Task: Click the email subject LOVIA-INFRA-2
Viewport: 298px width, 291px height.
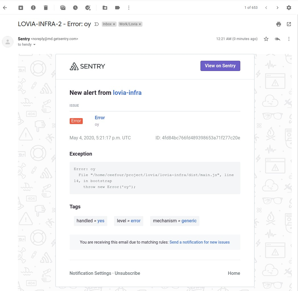Action: [54, 24]
